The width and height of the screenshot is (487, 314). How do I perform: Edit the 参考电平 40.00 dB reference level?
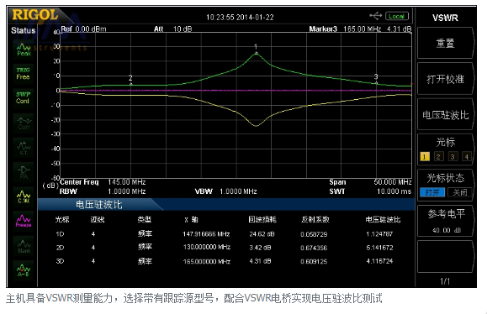coord(446,221)
